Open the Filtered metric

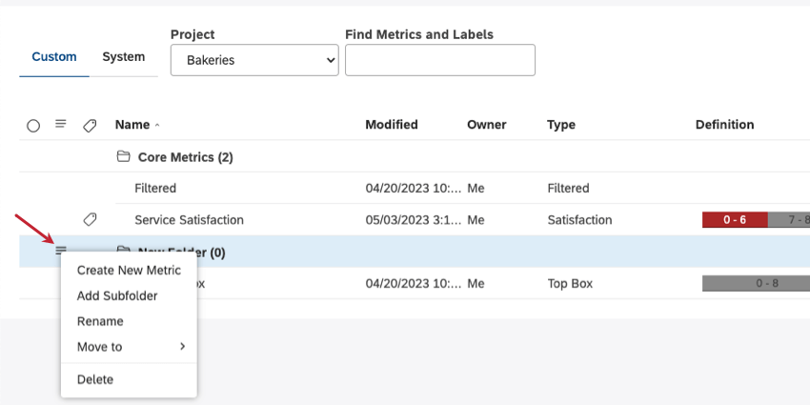tap(155, 188)
